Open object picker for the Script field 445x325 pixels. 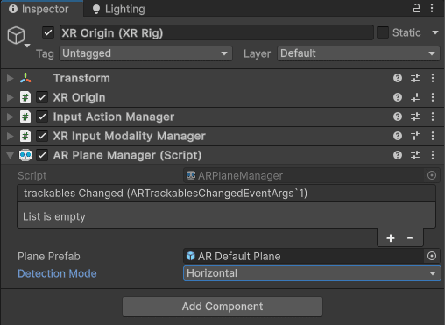click(432, 175)
